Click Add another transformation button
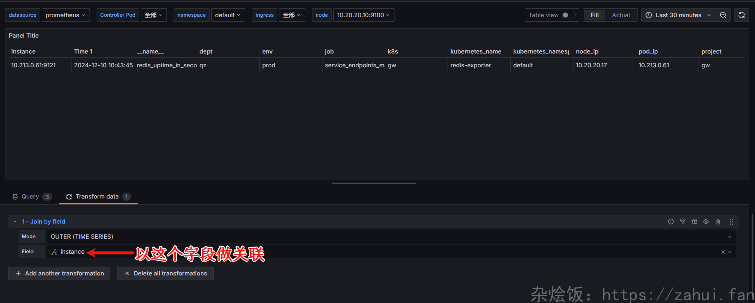755x303 pixels. (59, 273)
